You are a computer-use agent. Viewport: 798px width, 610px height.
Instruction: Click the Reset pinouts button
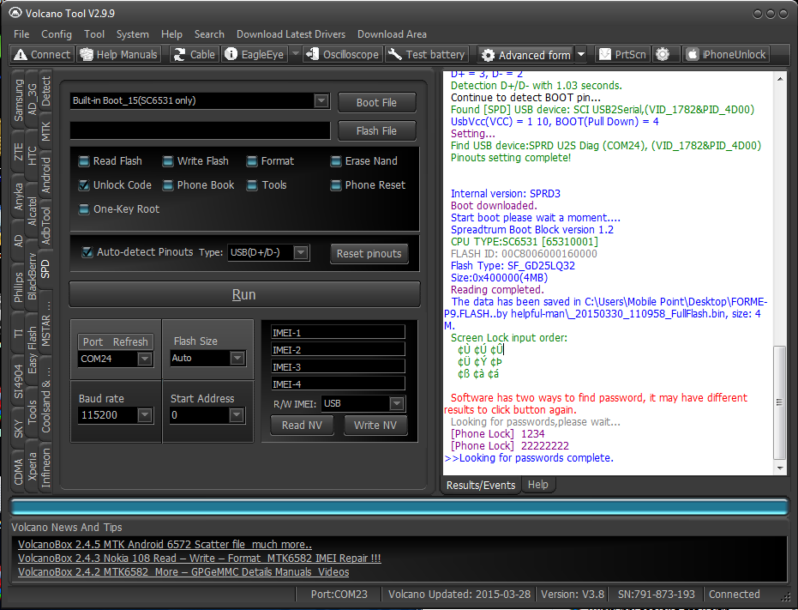(369, 254)
